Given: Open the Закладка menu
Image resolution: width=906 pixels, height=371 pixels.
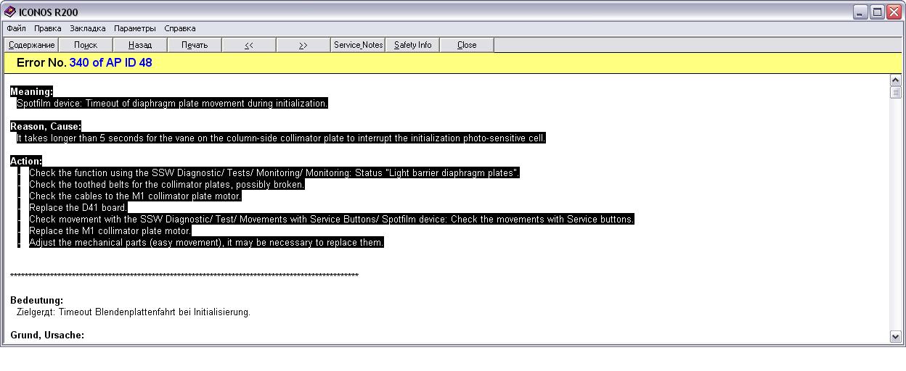Looking at the screenshot, I should pos(88,28).
